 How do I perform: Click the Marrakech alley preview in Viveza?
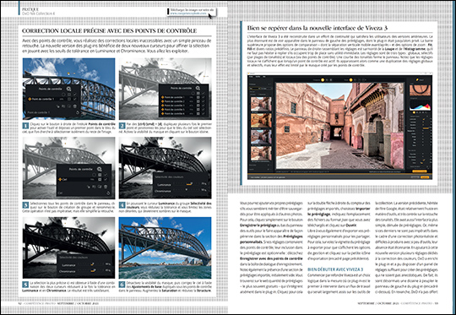[x=340, y=126]
